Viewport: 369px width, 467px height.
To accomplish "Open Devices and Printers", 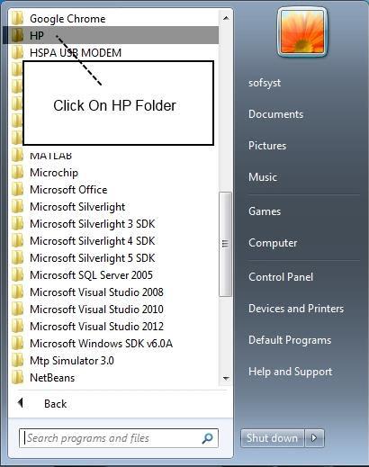I will tap(296, 309).
